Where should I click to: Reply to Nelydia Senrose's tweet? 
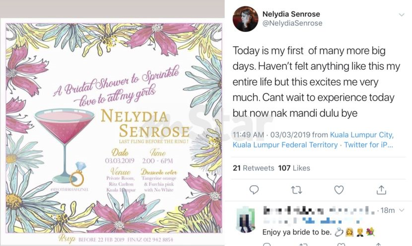point(254,190)
